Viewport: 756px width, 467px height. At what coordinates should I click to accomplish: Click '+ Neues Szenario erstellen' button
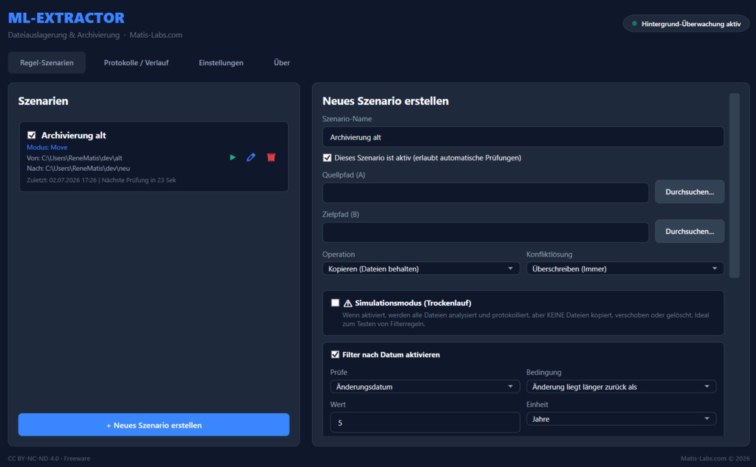tap(154, 425)
